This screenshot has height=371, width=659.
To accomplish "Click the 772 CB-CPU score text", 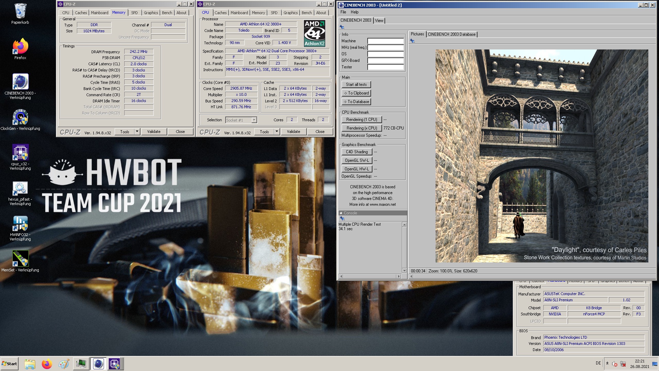I will point(393,128).
